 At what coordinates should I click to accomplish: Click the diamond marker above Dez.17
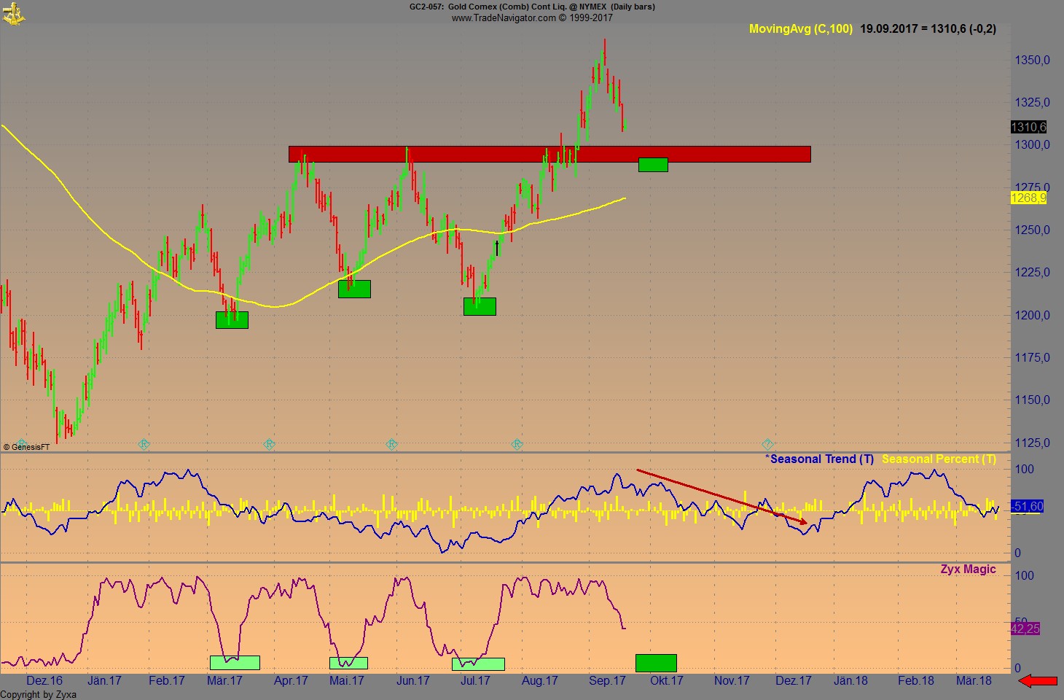[x=767, y=443]
